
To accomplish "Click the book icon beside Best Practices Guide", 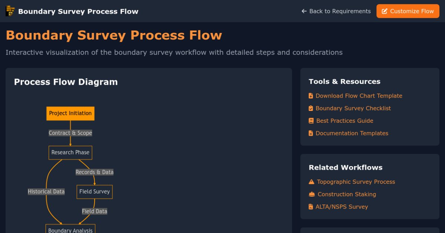I will 311,121.
